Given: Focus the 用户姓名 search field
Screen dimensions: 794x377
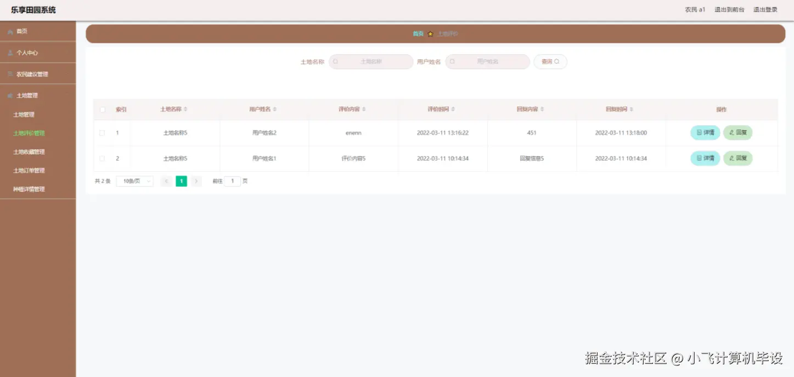Looking at the screenshot, I should pos(487,61).
